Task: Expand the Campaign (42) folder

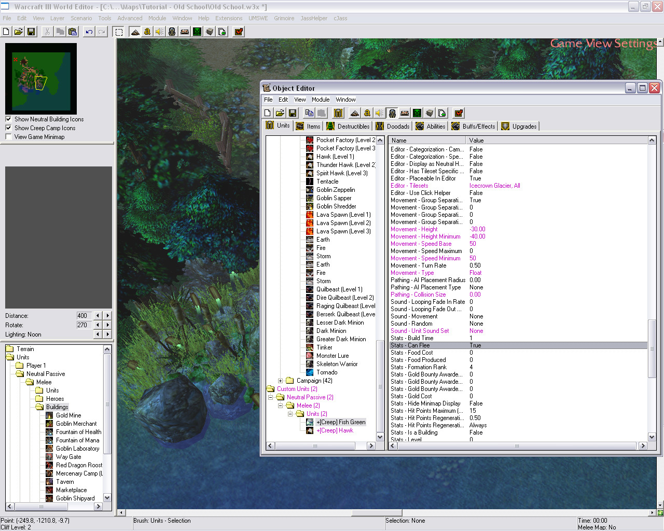Action: [x=281, y=381]
